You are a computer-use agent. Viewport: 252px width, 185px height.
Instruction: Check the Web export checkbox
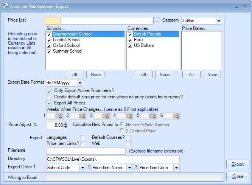point(128,143)
